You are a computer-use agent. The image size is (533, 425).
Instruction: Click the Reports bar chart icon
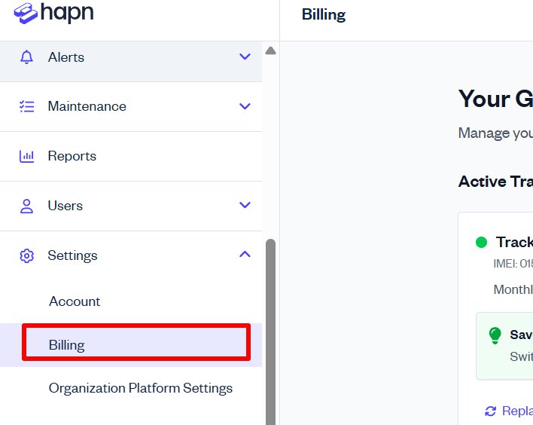click(x=27, y=156)
